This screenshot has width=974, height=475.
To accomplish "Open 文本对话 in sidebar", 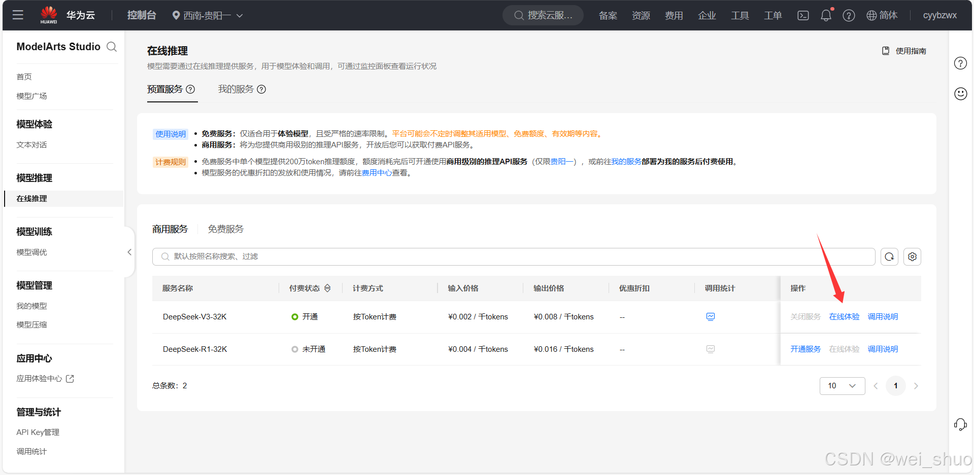I will click(31, 145).
